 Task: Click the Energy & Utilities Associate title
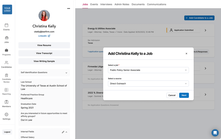pyautogui.click(x=101, y=28)
